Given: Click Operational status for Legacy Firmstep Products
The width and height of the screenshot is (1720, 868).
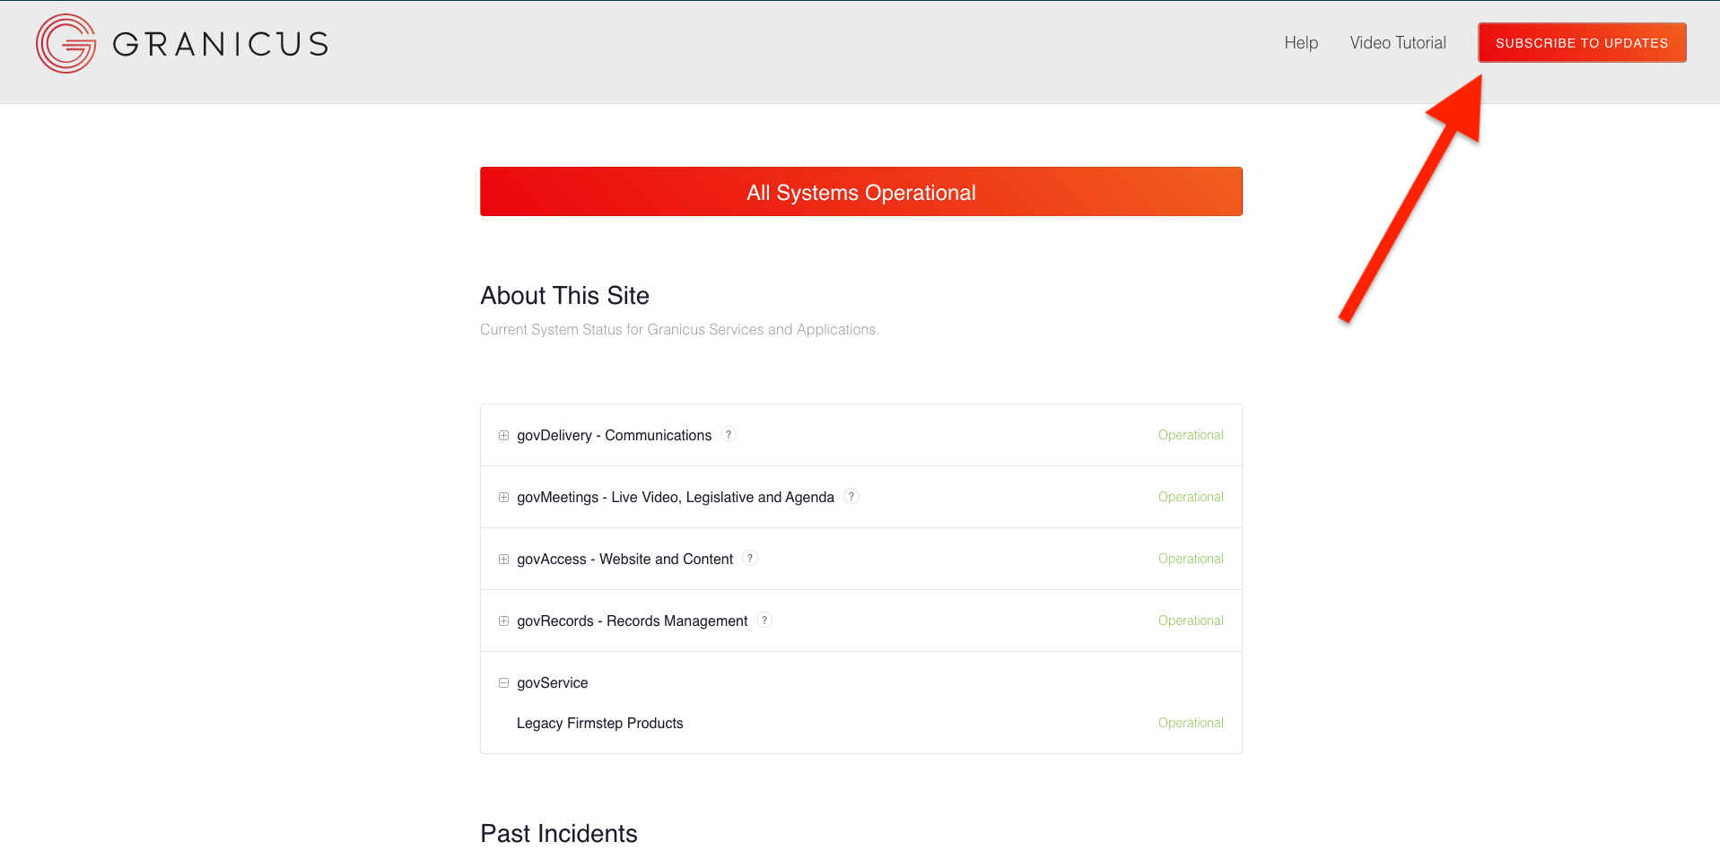Looking at the screenshot, I should (x=1191, y=723).
